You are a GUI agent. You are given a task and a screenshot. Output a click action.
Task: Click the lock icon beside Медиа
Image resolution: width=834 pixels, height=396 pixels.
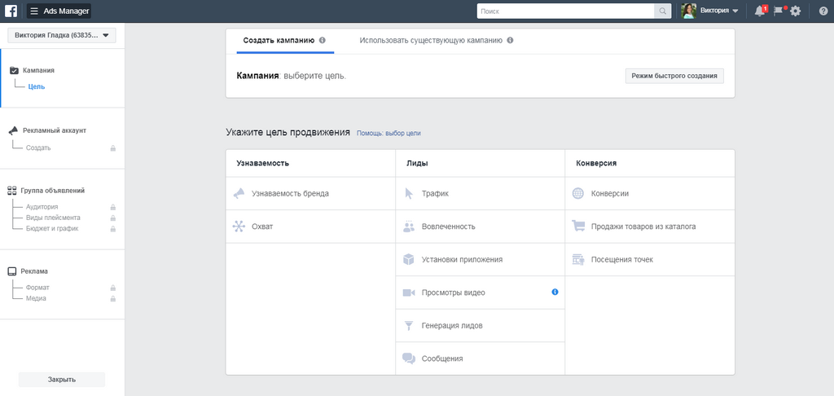click(112, 298)
